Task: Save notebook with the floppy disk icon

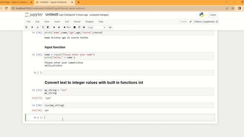Action: pos(27,27)
